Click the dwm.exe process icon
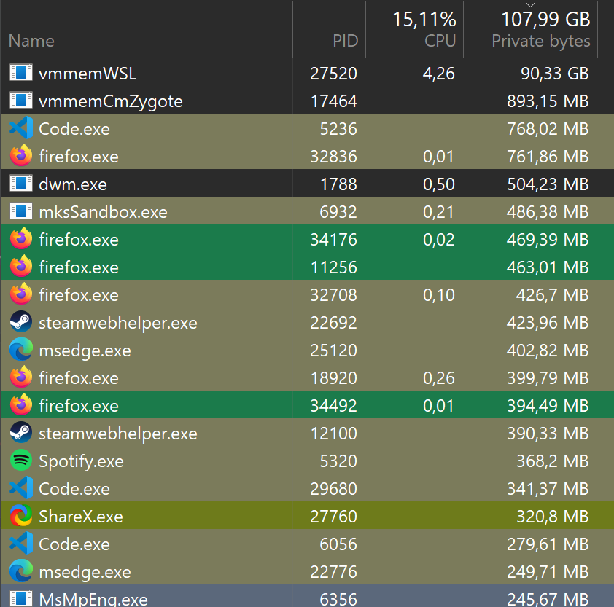 [x=20, y=183]
